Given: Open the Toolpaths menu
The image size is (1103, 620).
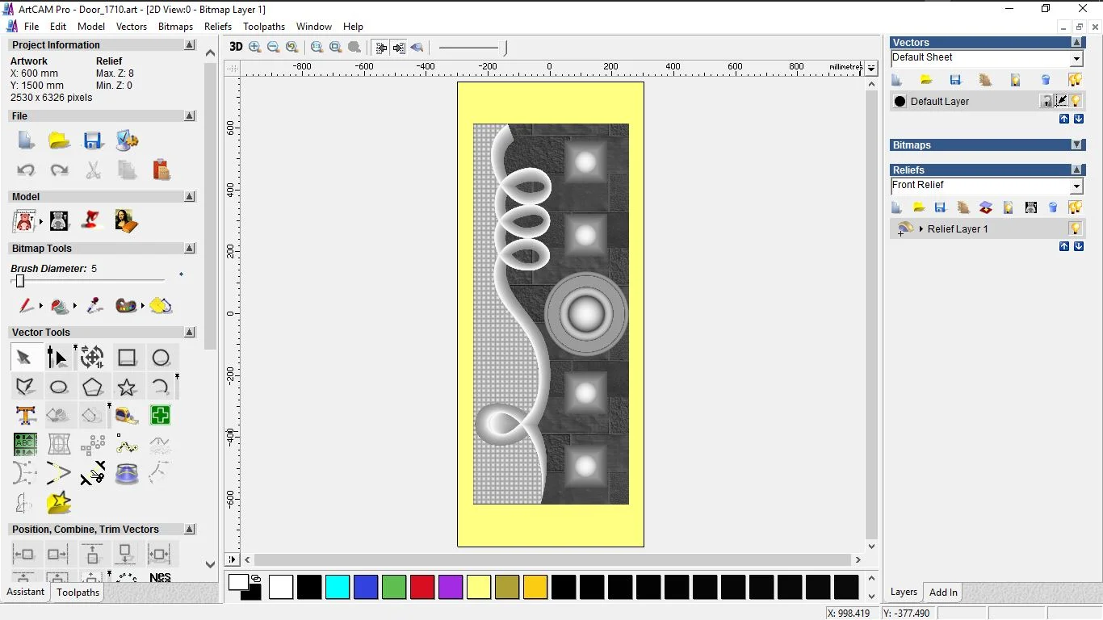Looking at the screenshot, I should [x=263, y=27].
